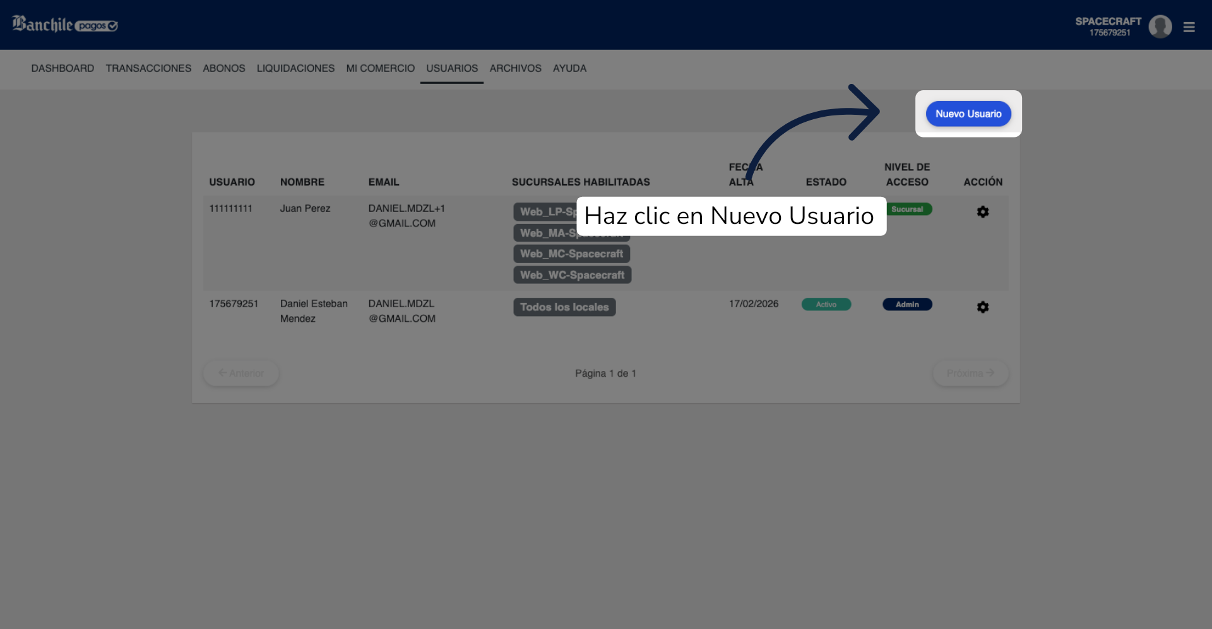Click the user avatar icon
The height and width of the screenshot is (629, 1212).
tap(1160, 26)
